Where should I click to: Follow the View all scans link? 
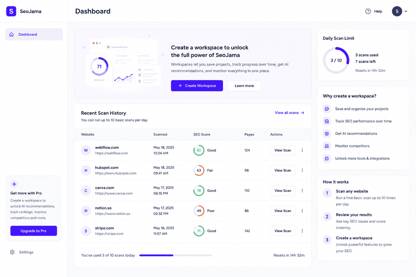tap(289, 113)
